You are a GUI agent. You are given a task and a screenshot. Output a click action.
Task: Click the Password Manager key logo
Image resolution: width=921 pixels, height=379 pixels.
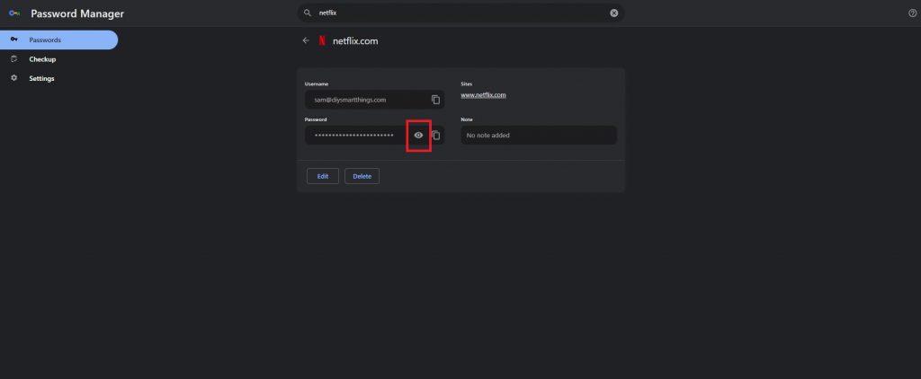tap(14, 13)
